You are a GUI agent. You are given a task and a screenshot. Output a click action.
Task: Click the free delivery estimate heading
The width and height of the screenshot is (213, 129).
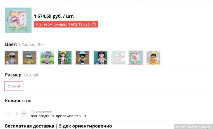point(58,126)
